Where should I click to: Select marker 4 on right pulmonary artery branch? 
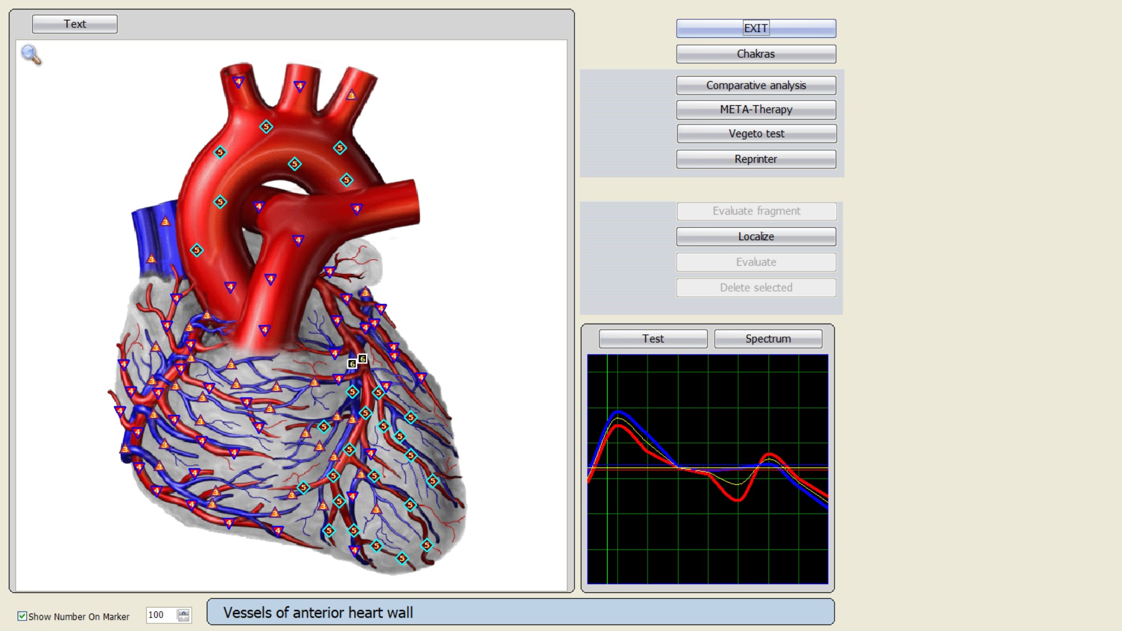[x=356, y=209]
